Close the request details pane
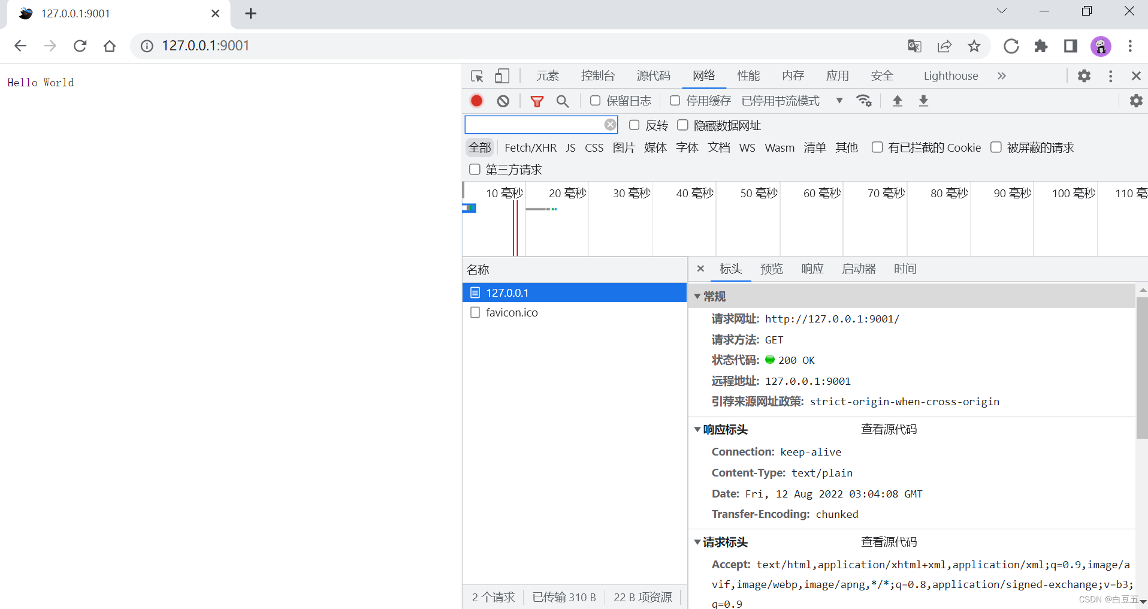 coord(700,269)
